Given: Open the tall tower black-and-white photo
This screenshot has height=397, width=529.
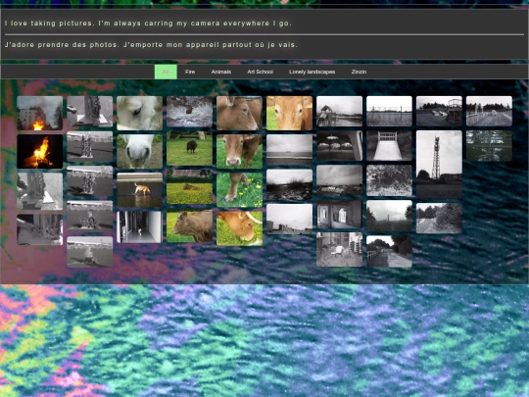Looking at the screenshot, I should pyautogui.click(x=439, y=165).
